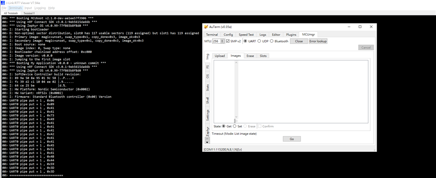Image resolution: width=436 pixels, height=178 pixels.
Task: Open the Config tab
Action: tap(228, 34)
